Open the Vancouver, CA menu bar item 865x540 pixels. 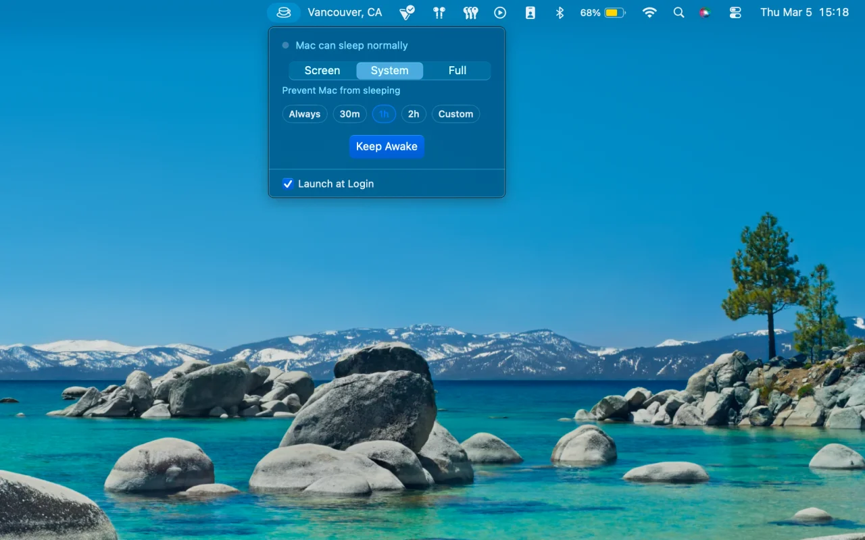(345, 12)
